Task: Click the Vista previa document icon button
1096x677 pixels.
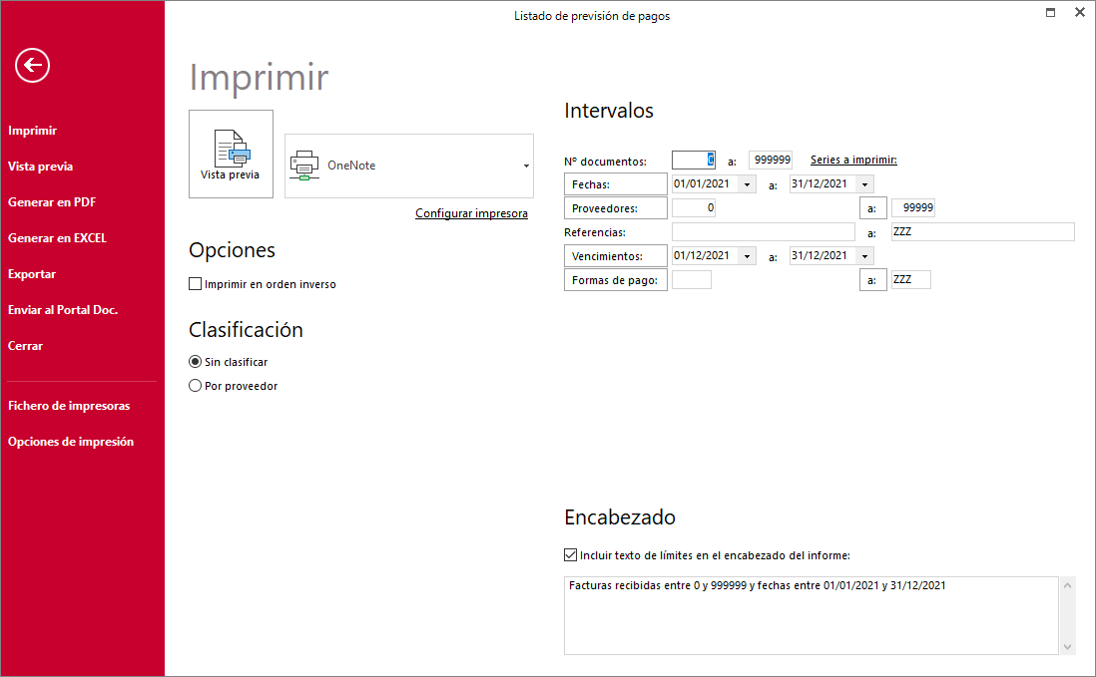Action: [x=231, y=155]
